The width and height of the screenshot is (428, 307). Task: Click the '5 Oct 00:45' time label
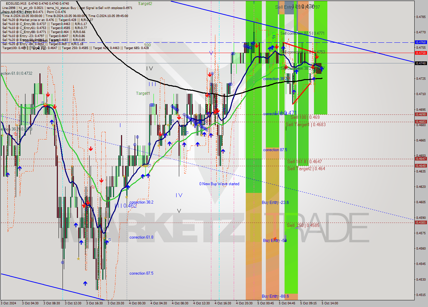[x=266, y=303]
